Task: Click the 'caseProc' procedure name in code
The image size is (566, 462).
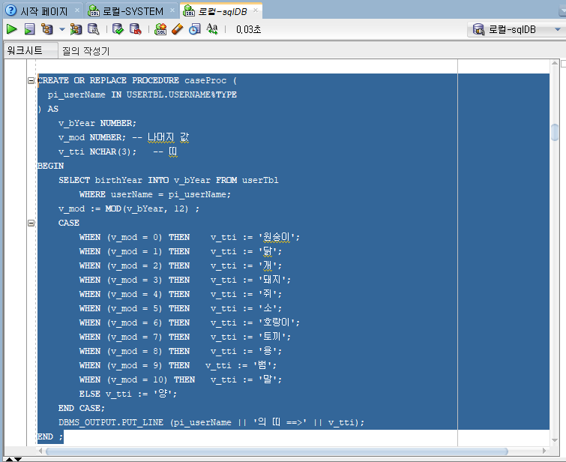Action: [205, 80]
